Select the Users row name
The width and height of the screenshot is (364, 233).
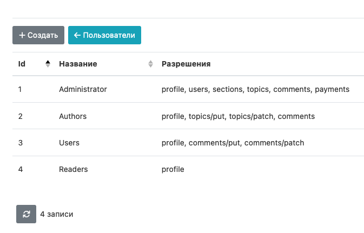tap(69, 143)
